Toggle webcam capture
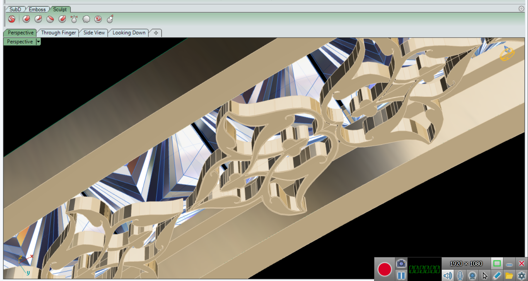The width and height of the screenshot is (528, 281). pyautogui.click(x=472, y=276)
